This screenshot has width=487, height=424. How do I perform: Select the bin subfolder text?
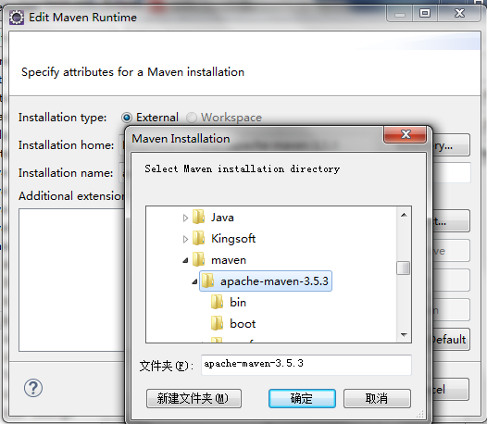[x=238, y=302]
